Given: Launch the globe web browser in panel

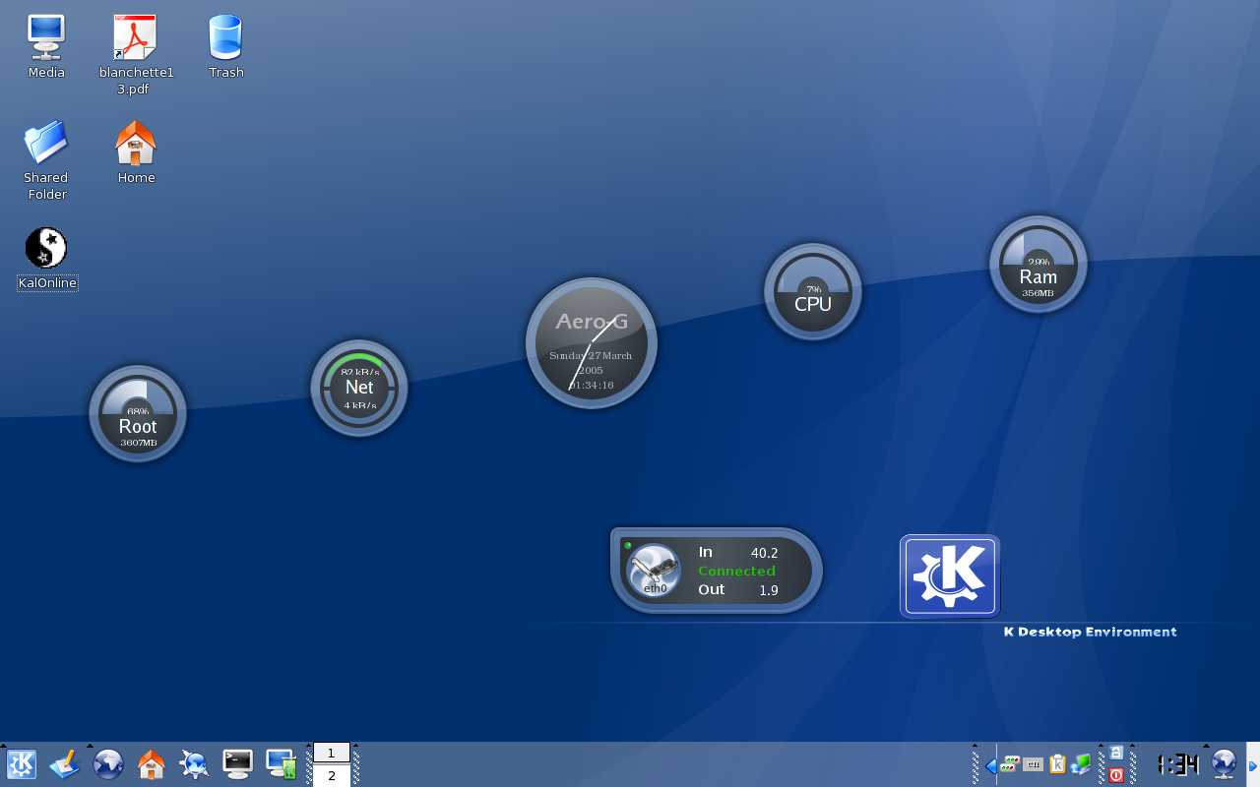Looking at the screenshot, I should tap(107, 764).
